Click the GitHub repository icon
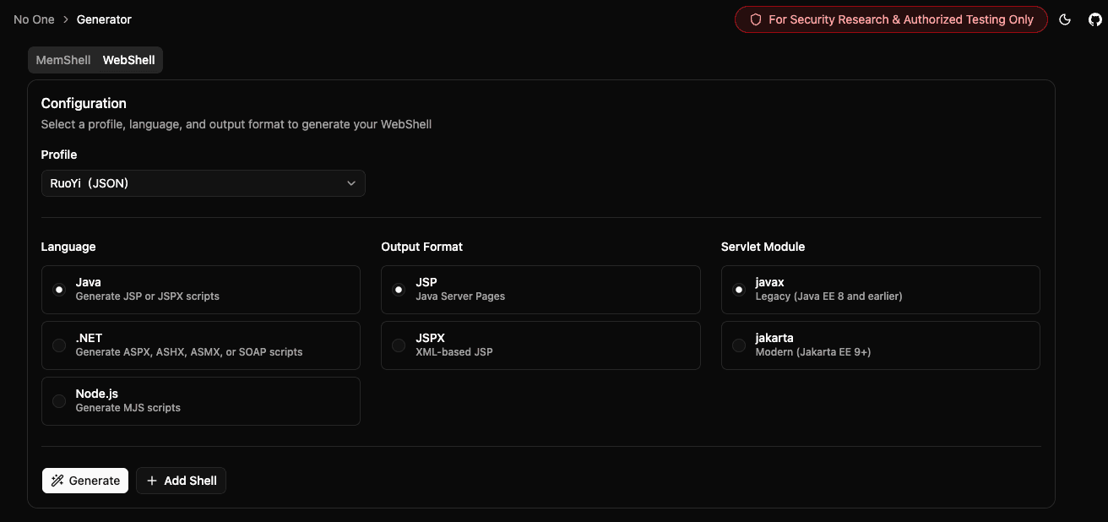The width and height of the screenshot is (1108, 522). (1095, 19)
